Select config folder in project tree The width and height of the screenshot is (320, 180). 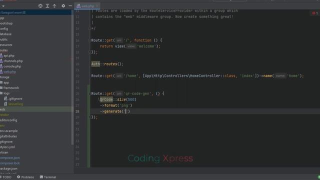coord(4,28)
